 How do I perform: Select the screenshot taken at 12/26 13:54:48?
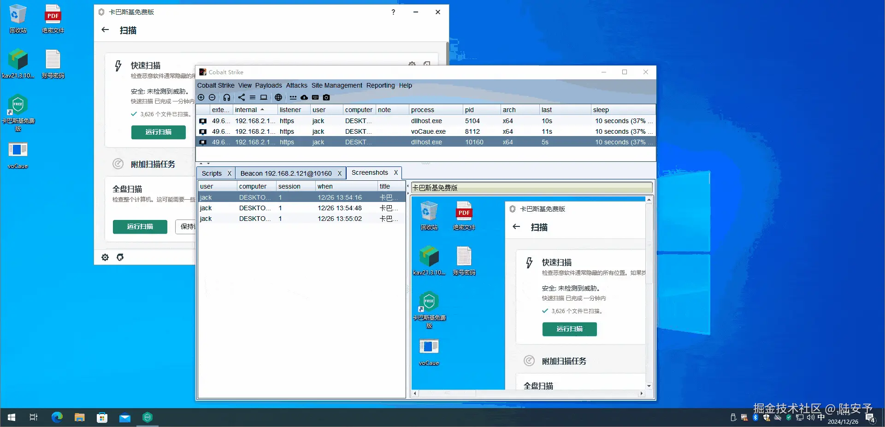coord(302,208)
